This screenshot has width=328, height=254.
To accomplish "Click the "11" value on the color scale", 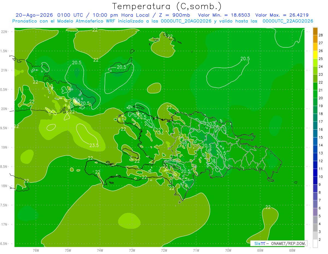I will 321,169.
